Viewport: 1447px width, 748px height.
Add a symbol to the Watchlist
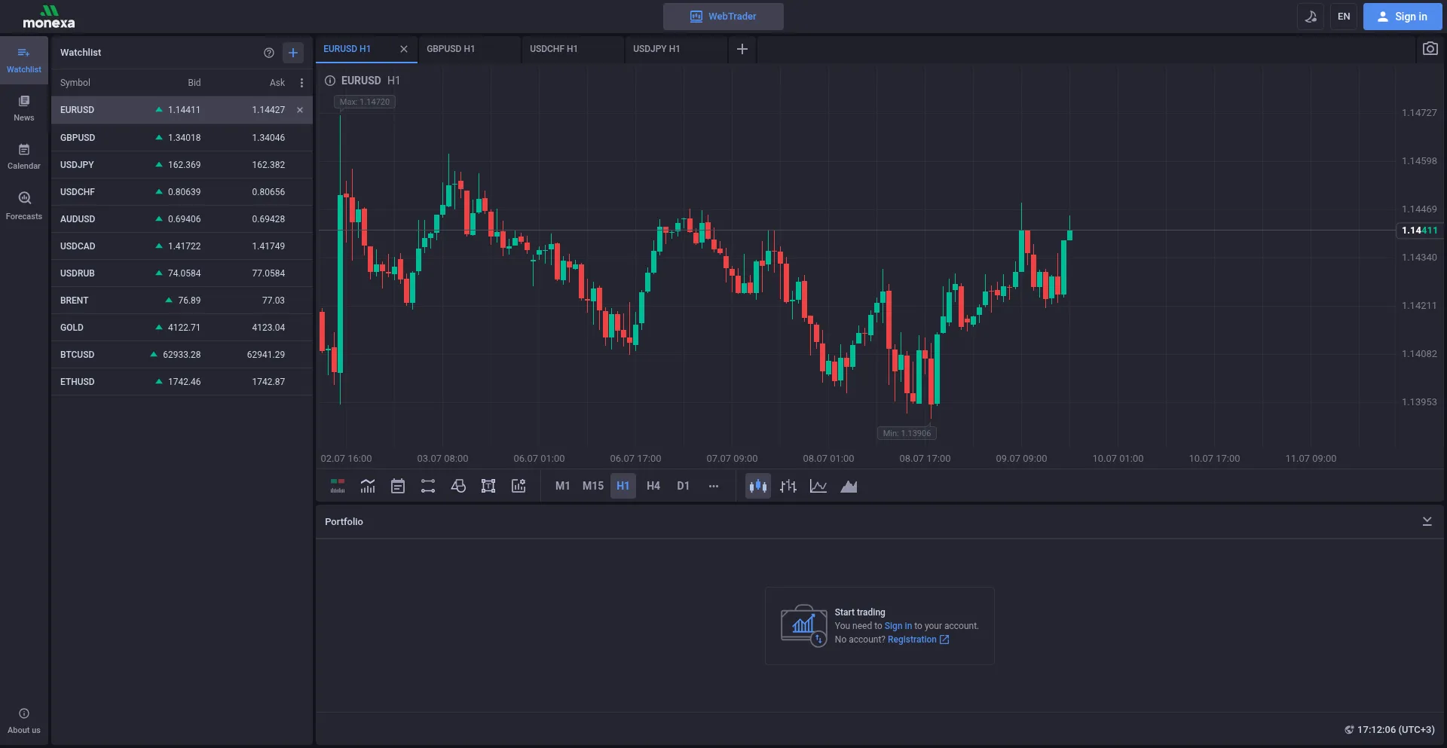[x=293, y=53]
